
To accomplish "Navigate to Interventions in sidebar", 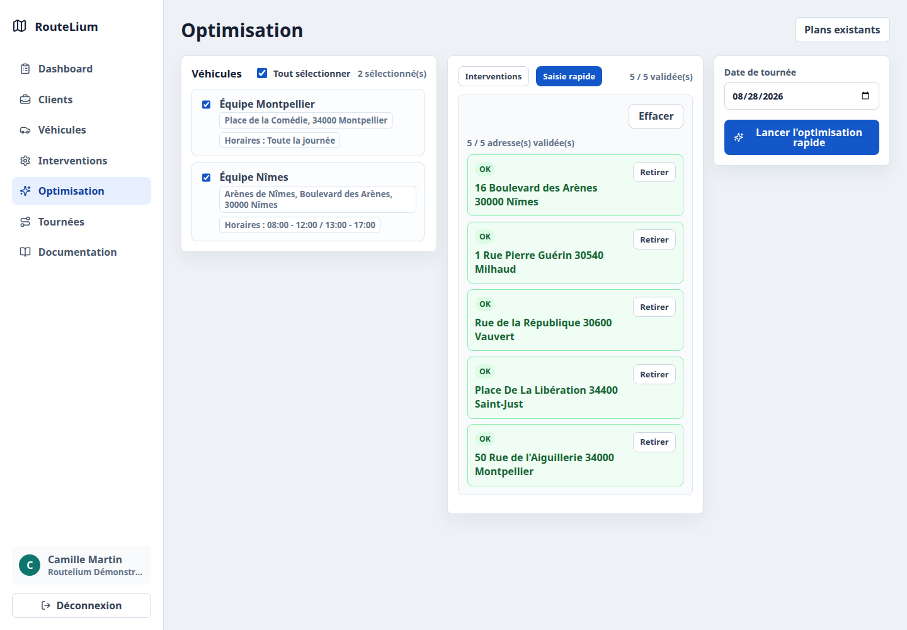I will [81, 161].
